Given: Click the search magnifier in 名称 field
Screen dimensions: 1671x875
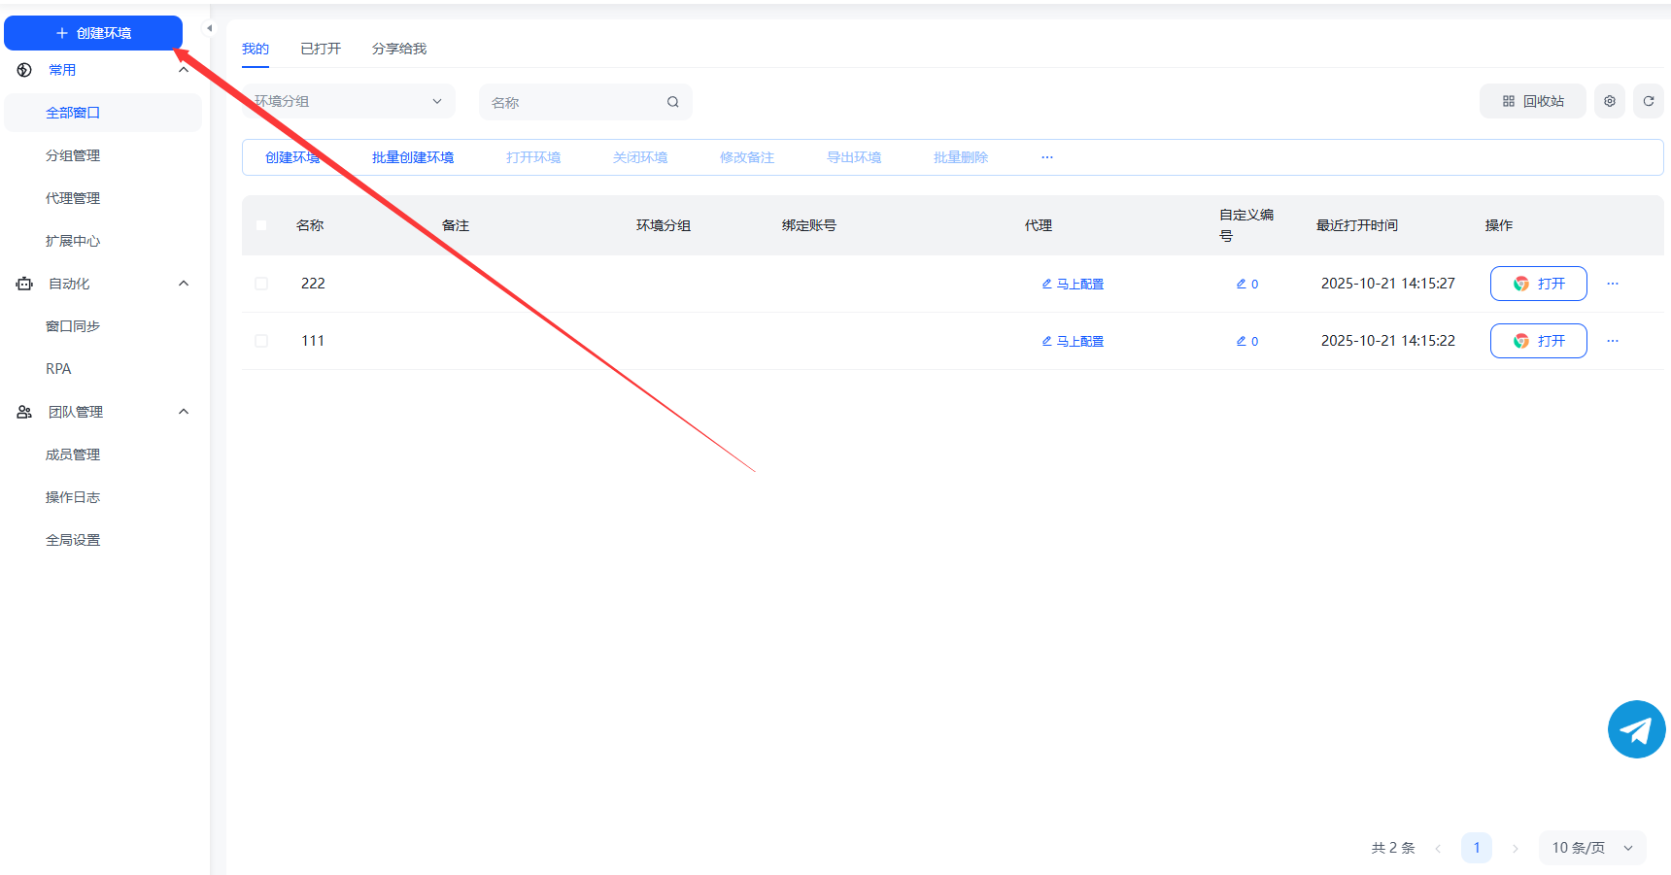Looking at the screenshot, I should 672,102.
